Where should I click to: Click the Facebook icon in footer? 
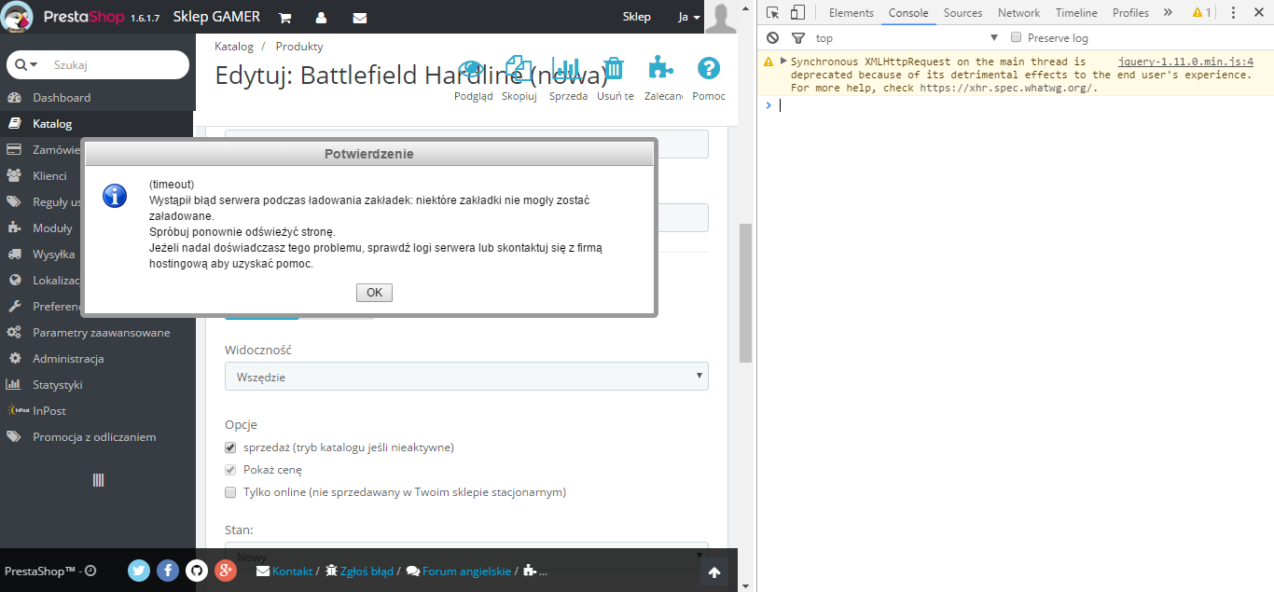pyautogui.click(x=168, y=571)
